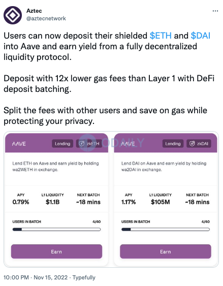
Task: Click the Lending tag on DAI card
Action: click(x=173, y=144)
